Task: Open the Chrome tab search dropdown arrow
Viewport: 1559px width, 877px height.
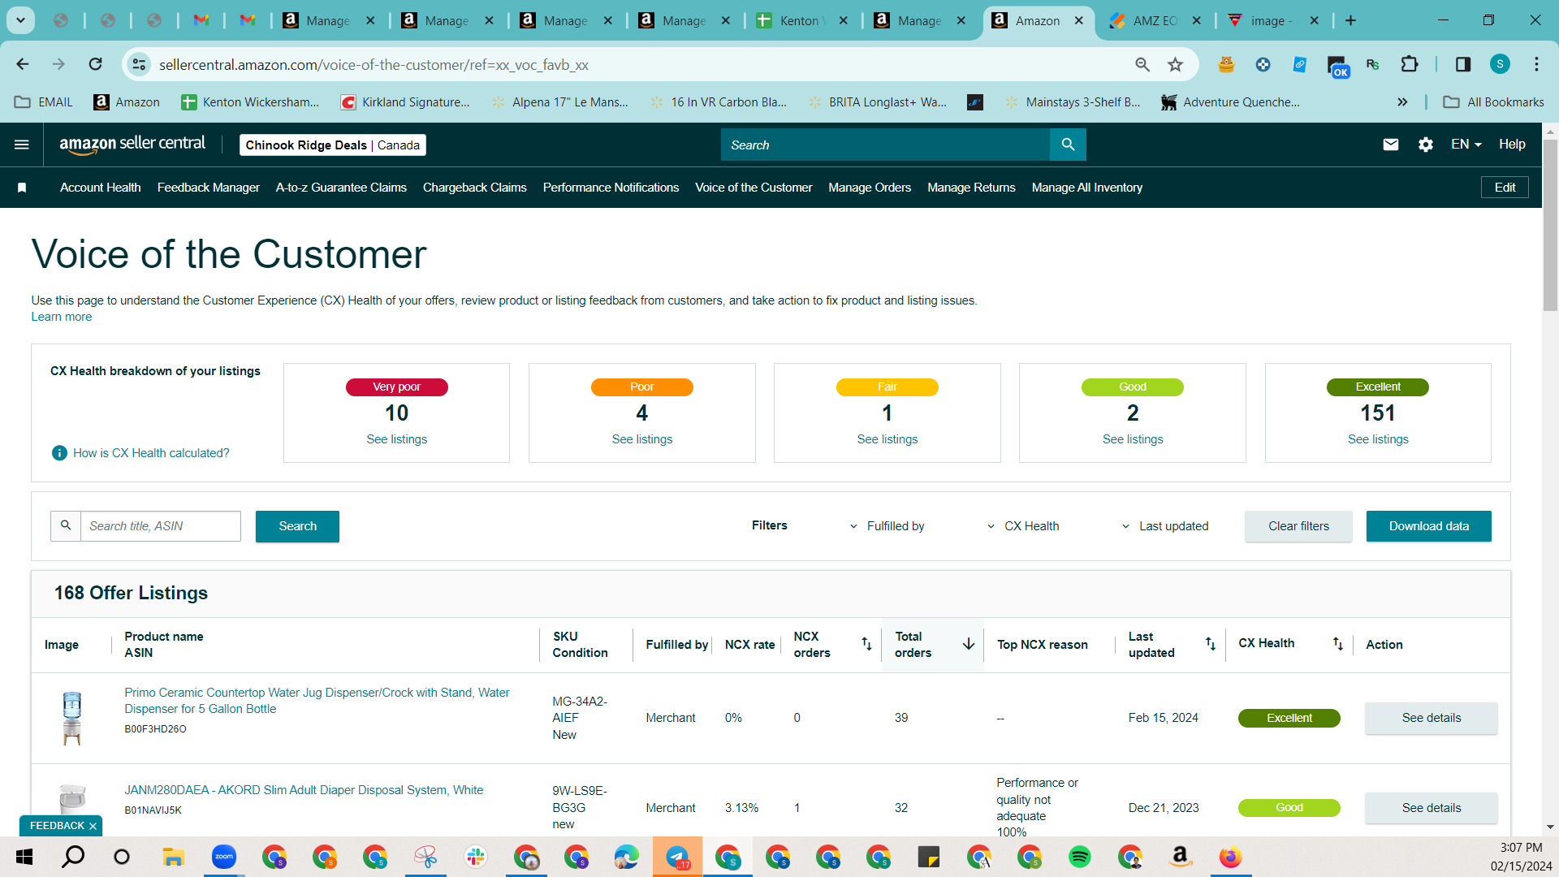Action: click(21, 20)
